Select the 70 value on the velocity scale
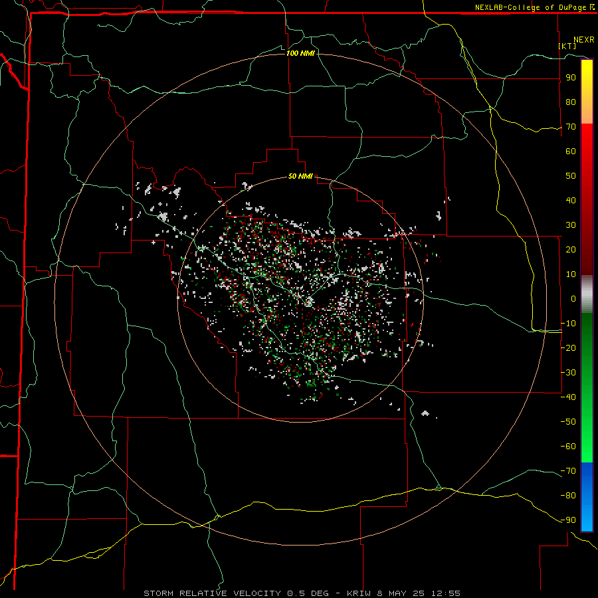 coord(571,127)
